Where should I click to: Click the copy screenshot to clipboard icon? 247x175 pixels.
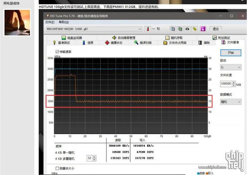coord(180,29)
